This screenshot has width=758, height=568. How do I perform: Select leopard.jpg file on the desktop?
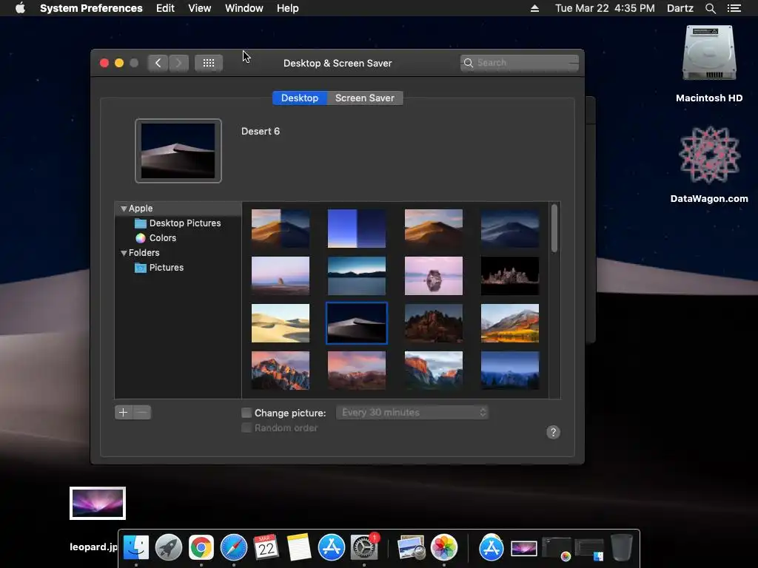98,503
